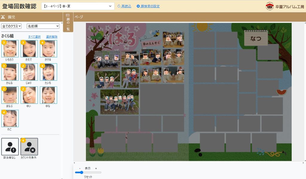
Task: Open the 顔の一覧 side tab
Action: coord(68,22)
